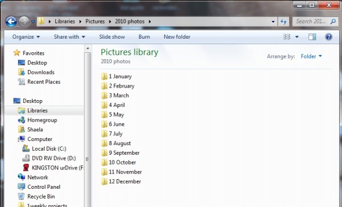The width and height of the screenshot is (342, 207).
Task: Toggle the preview pane button
Action: 312,37
